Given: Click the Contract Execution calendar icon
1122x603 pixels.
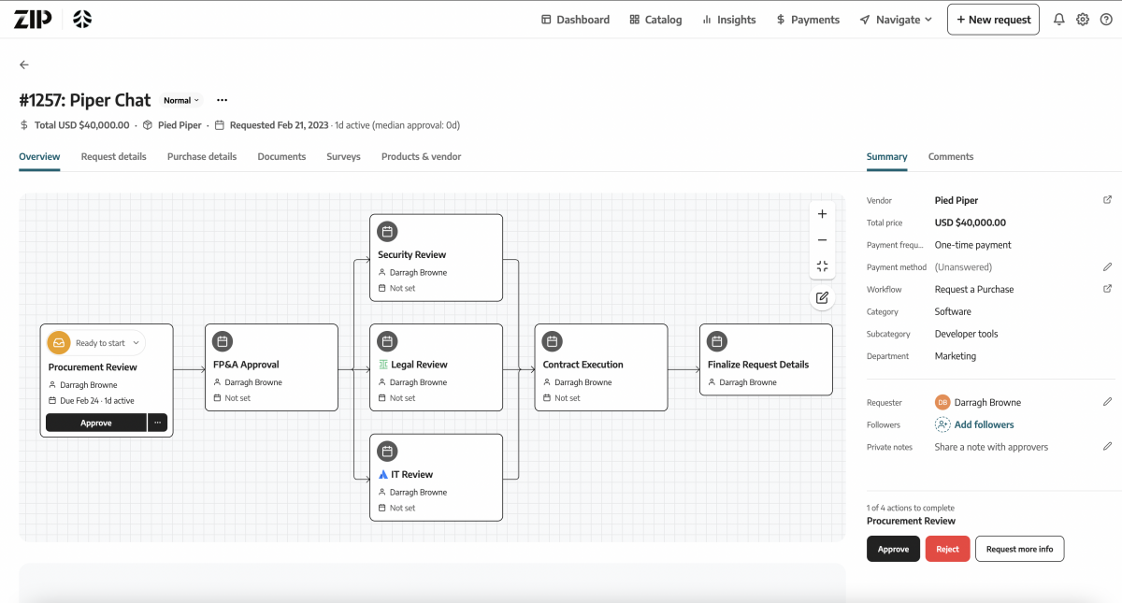Looking at the screenshot, I should [552, 341].
